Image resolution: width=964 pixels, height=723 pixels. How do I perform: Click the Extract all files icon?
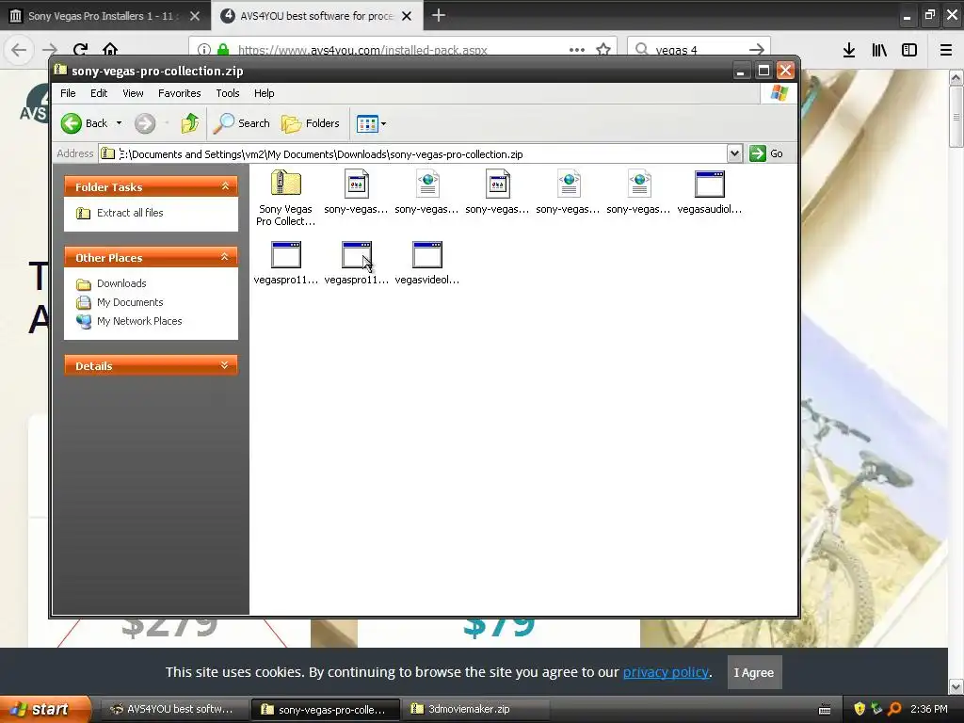83,213
